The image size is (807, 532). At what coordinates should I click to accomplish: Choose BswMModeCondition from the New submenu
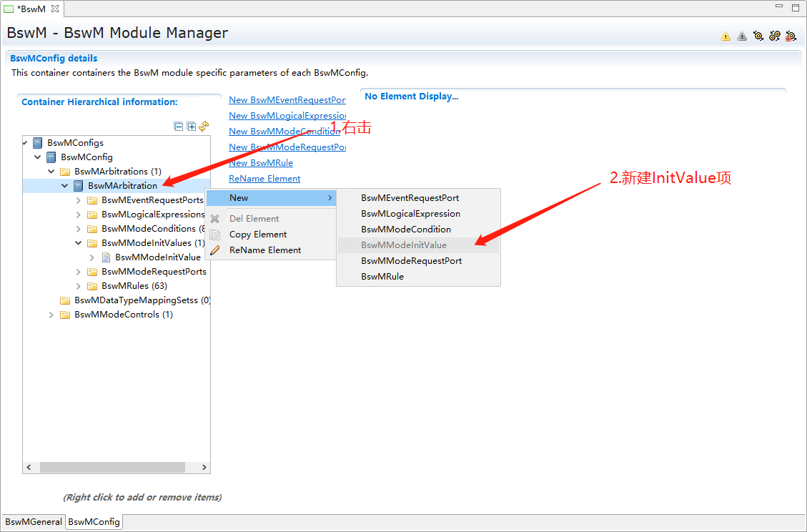click(405, 230)
